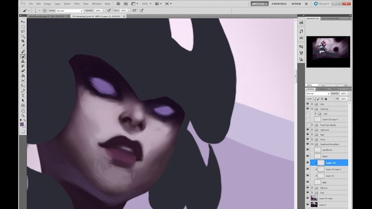This screenshot has height=209, width=372.
Task: Enable airbrush mode icon
Action: [x=134, y=10]
